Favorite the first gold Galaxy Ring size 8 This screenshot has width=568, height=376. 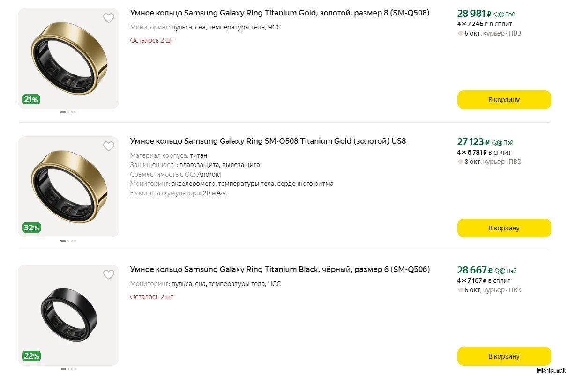[109, 18]
